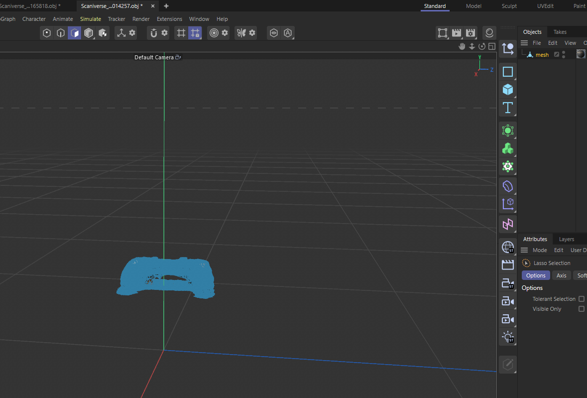
Task: Enable the Visible Only checkbox
Action: [582, 308]
